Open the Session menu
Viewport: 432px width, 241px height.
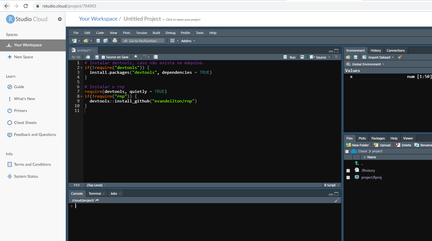tap(141, 33)
